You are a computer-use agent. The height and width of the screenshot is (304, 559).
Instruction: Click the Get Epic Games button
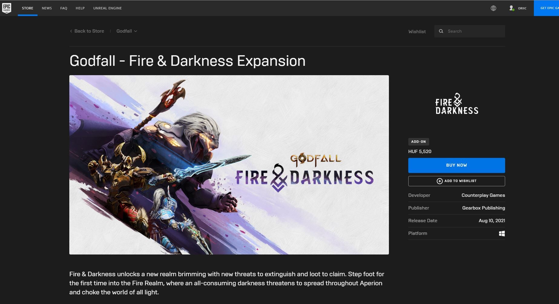point(546,8)
